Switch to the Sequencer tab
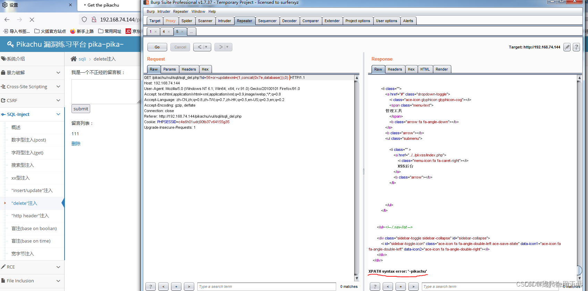This screenshot has height=291, width=588. (267, 21)
